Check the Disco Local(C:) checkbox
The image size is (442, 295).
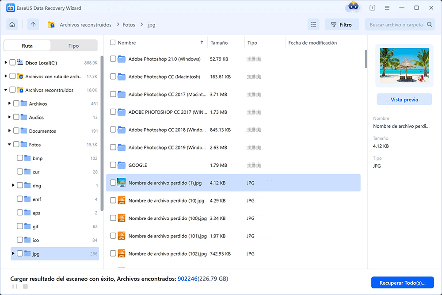pos(12,62)
